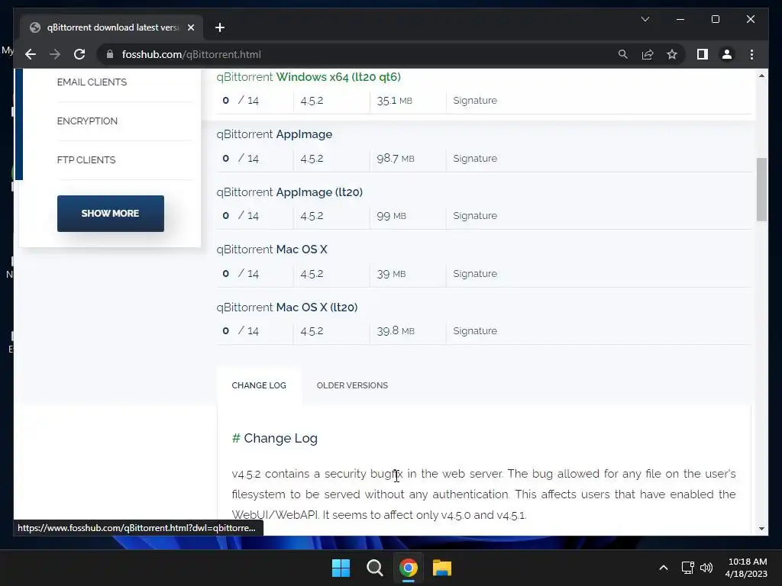Viewport: 782px width, 586px height.
Task: Open Chrome's three-dot menu
Action: [x=751, y=54]
